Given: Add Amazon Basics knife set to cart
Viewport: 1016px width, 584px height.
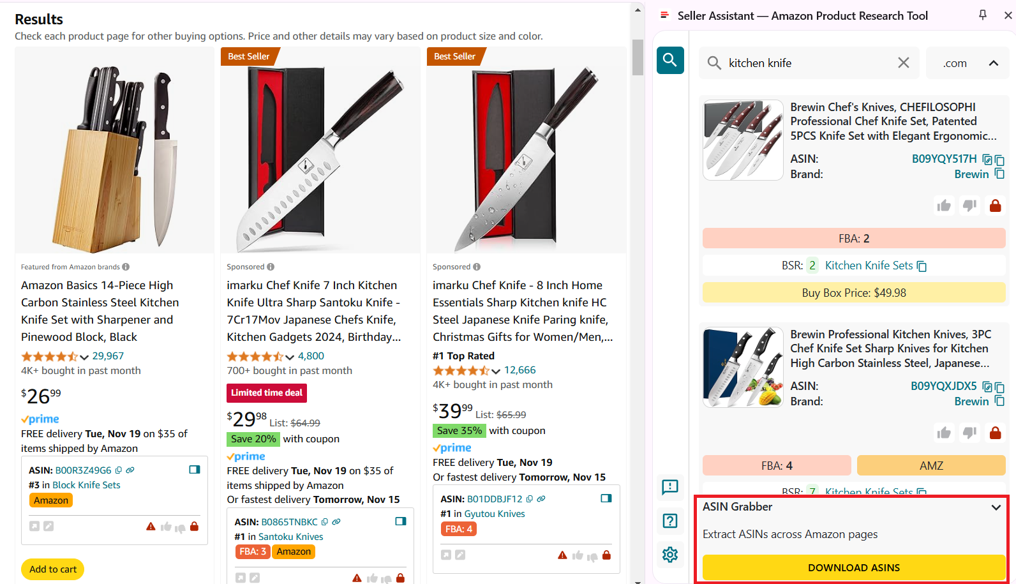Looking at the screenshot, I should pos(53,569).
